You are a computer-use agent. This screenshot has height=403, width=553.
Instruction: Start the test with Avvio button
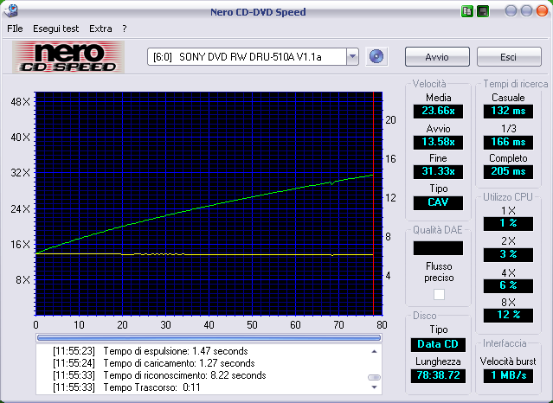(x=437, y=57)
